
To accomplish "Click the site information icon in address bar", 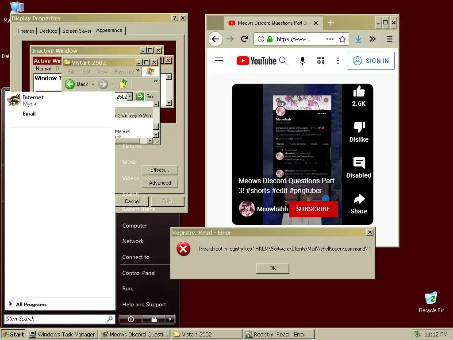I will coord(261,39).
